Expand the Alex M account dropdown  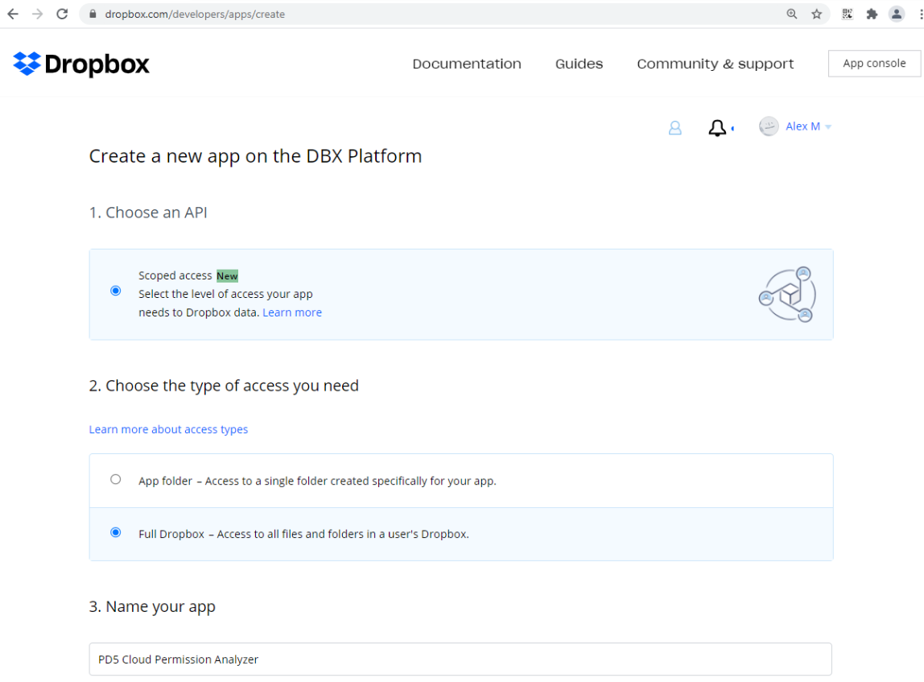828,126
